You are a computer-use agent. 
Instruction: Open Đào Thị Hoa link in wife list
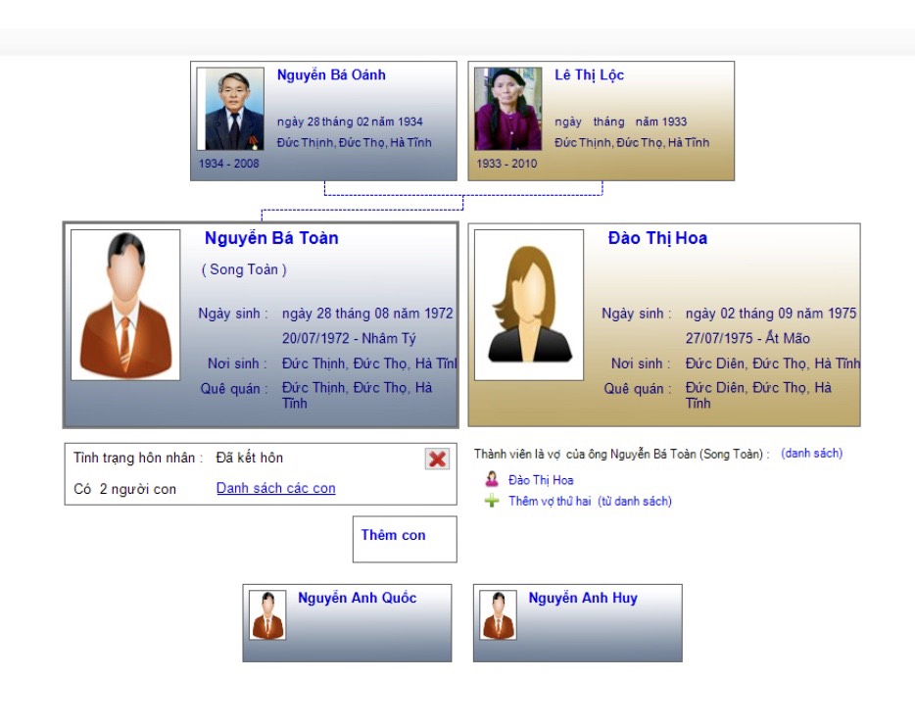[541, 480]
